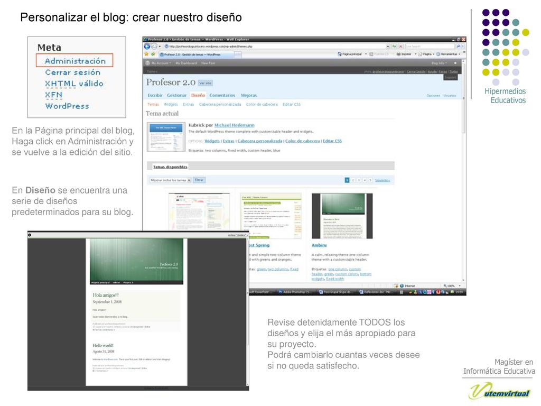Click the Página principal home icon
Viewport: 541px width, 406px height.
click(340, 54)
